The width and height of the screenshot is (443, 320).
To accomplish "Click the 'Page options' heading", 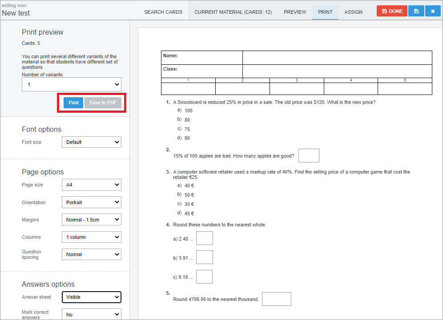I will tap(43, 172).
